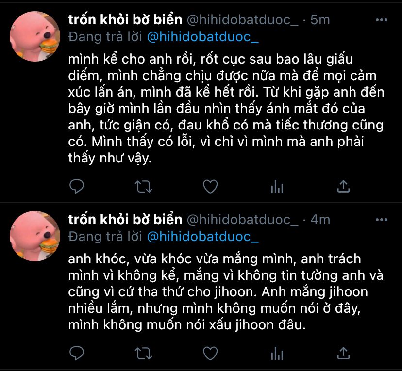The image size is (402, 371).
Task: Open the second tweet's 4m timestamp
Action: (x=320, y=220)
